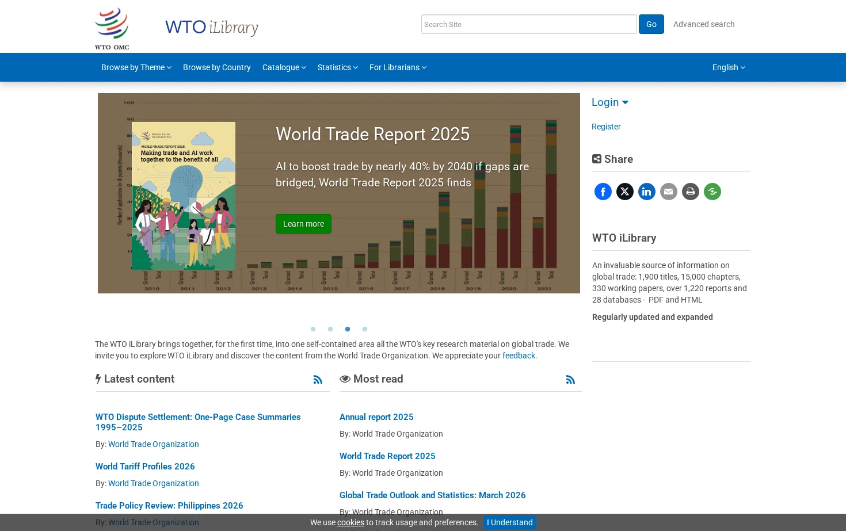Screen dimensions: 846x531
Task: Print this page using printer icon
Action: tap(691, 192)
